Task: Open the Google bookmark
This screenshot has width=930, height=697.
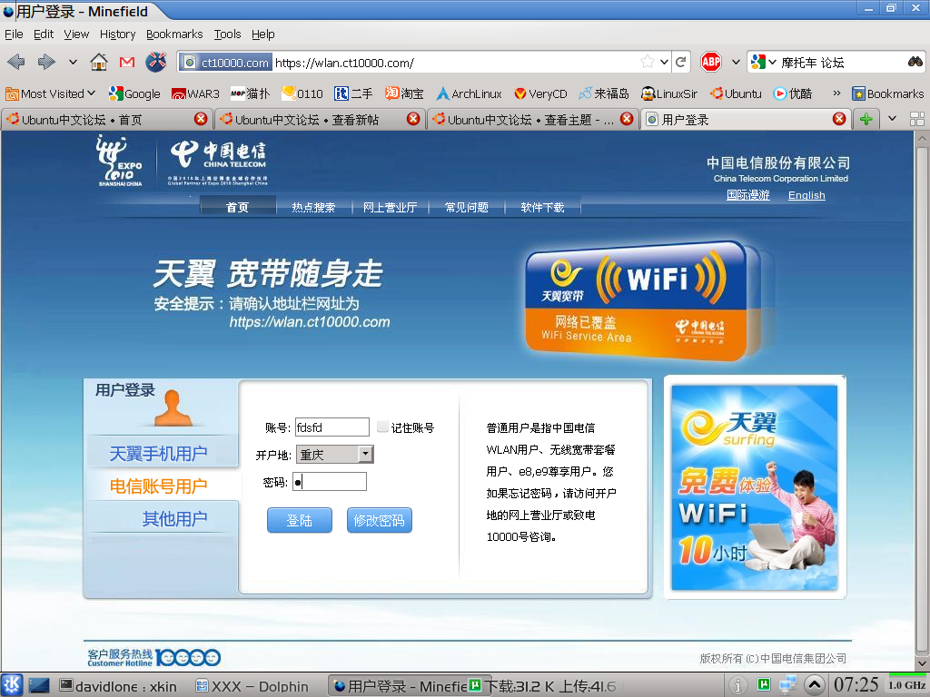Action: pos(134,93)
